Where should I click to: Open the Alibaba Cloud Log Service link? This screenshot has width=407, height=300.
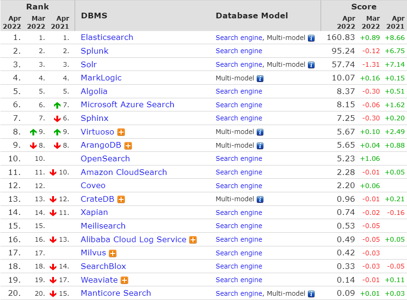[x=133, y=239]
